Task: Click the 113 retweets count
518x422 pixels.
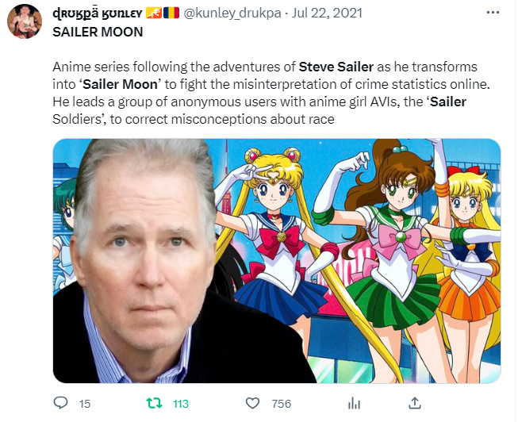Action: pyautogui.click(x=181, y=404)
